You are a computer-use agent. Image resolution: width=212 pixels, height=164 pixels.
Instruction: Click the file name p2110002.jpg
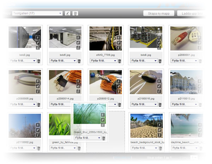tap(25, 142)
